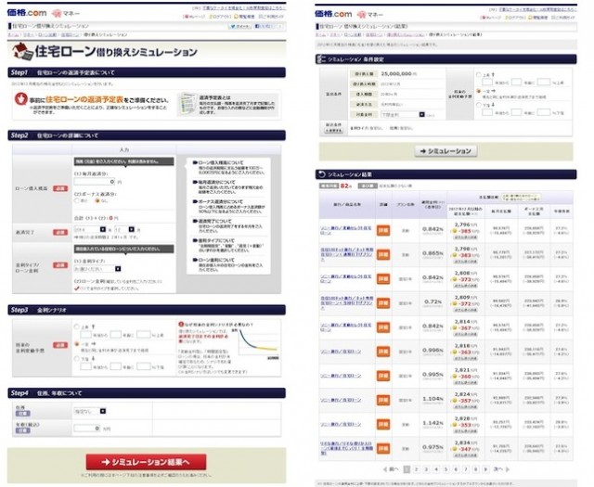This screenshot has height=487, width=594.
Task: Click the 返済予定表とは document icon
Action: (187, 104)
